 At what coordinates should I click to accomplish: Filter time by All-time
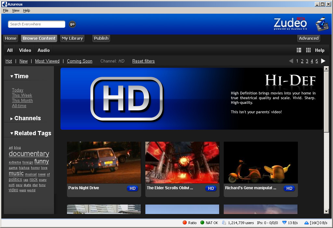click(x=19, y=106)
